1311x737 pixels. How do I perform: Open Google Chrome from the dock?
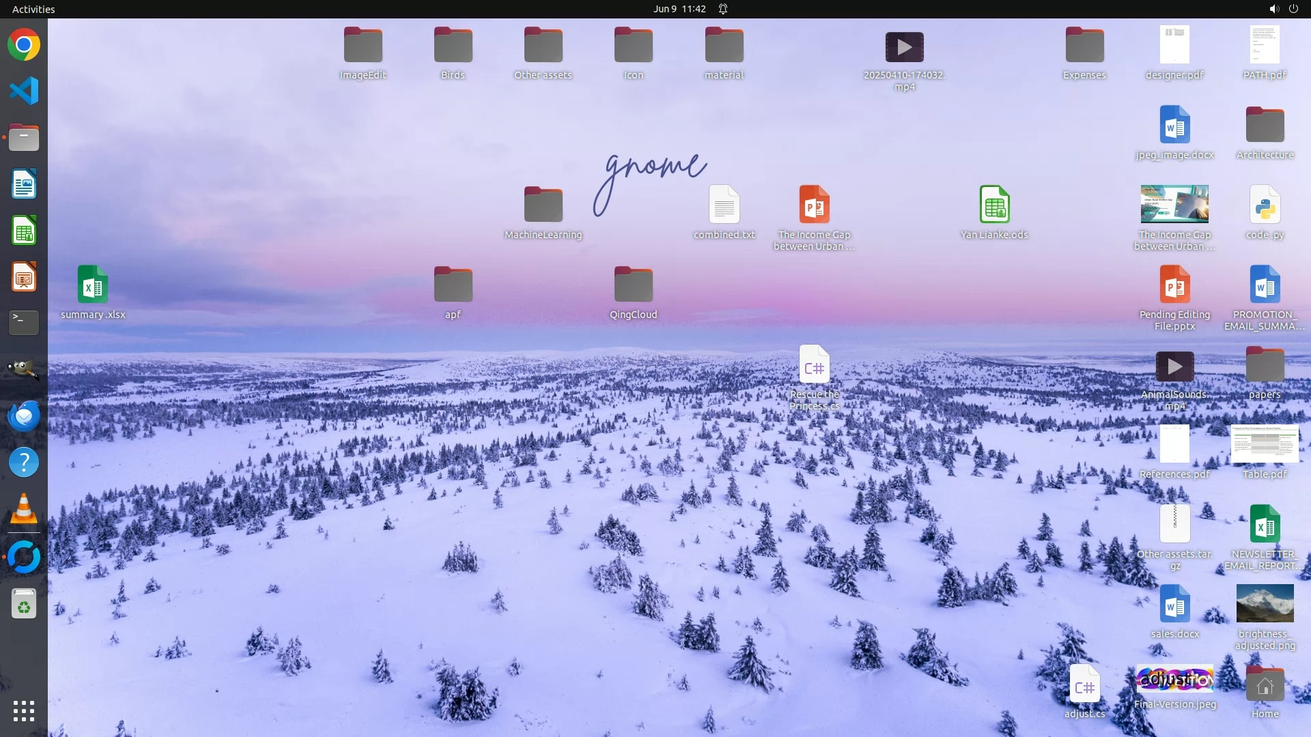click(x=24, y=45)
